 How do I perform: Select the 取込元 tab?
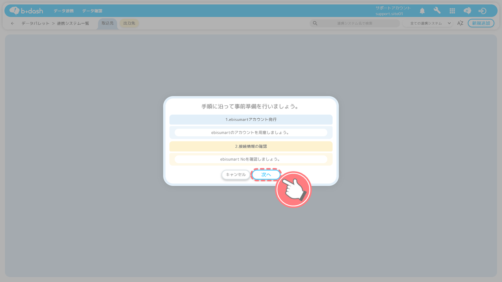tap(107, 23)
